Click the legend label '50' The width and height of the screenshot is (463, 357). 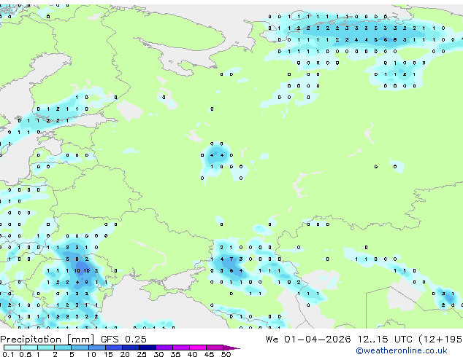point(226,354)
